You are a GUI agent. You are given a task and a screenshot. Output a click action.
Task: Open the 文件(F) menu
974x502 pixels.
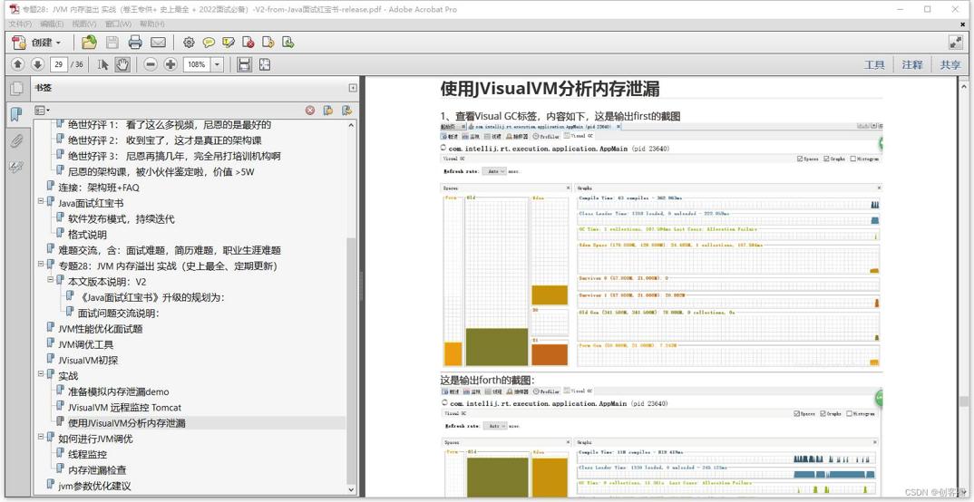[x=20, y=24]
